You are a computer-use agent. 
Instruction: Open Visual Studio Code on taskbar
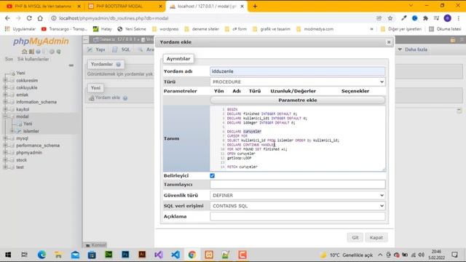[175, 255]
